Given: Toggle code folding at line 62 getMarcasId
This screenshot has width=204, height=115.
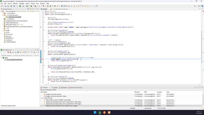Looking at the screenshot, I should pos(44,65).
